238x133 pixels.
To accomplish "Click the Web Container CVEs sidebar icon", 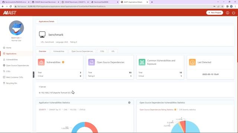I will coord(4,77).
